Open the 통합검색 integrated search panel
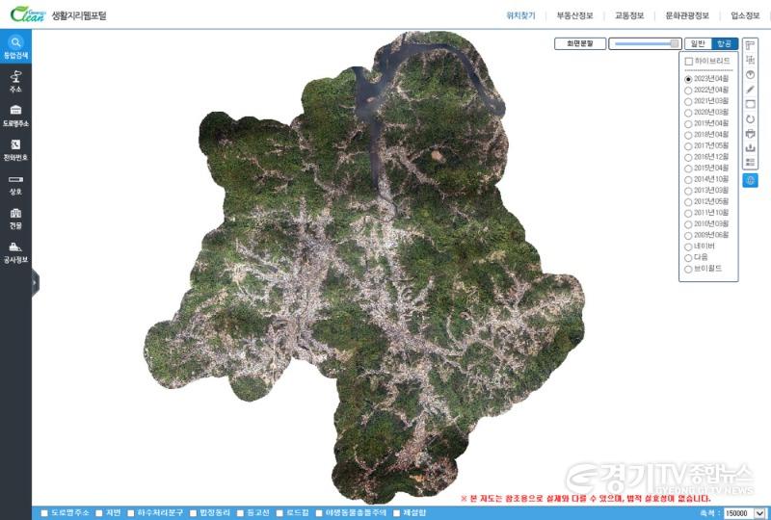This screenshot has height=520, width=771. (x=15, y=46)
